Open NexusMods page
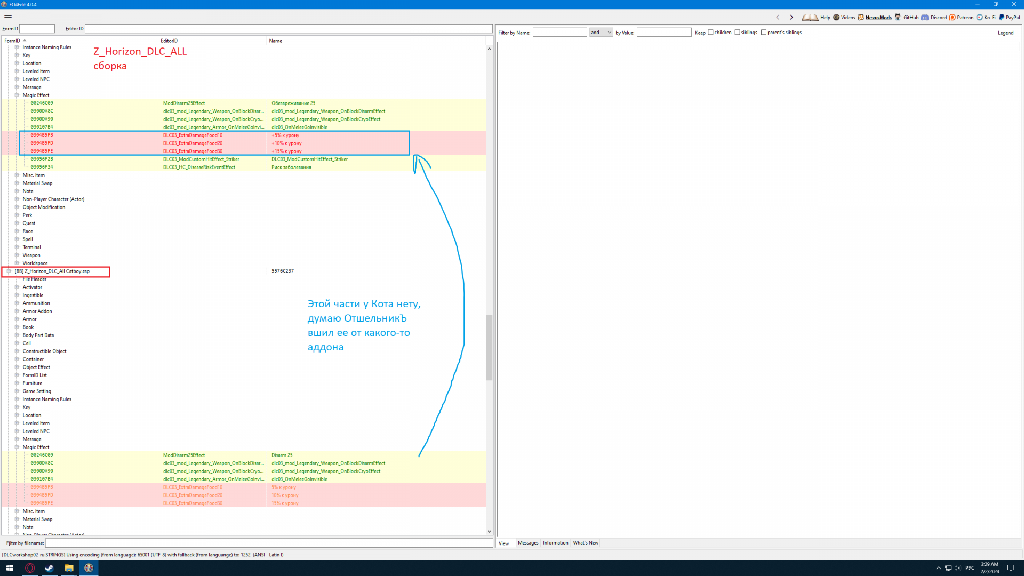Viewport: 1024px width, 576px height. point(878,18)
